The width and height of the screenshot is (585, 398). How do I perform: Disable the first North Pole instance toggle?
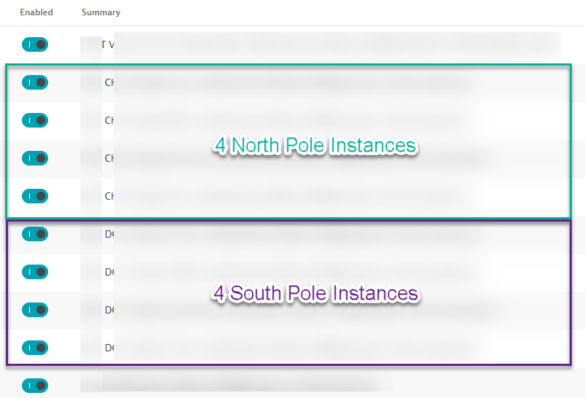point(35,82)
